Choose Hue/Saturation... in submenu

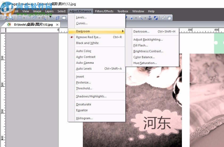pyautogui.click(x=152, y=63)
